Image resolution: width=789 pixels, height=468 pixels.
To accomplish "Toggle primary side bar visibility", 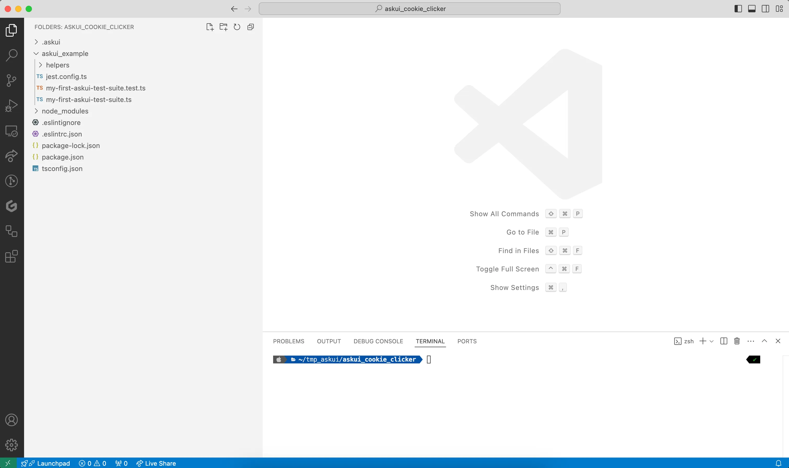I will pos(738,9).
